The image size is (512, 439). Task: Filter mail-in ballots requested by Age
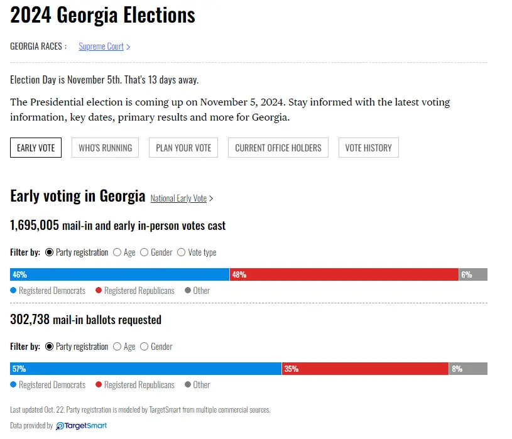tap(117, 347)
